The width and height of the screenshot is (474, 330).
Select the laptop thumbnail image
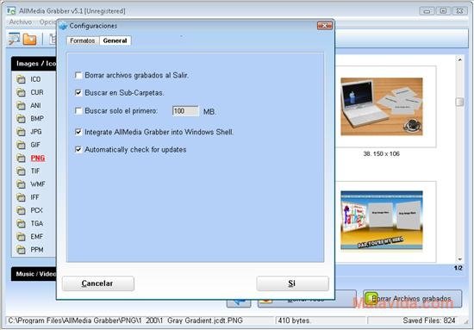(x=382, y=106)
